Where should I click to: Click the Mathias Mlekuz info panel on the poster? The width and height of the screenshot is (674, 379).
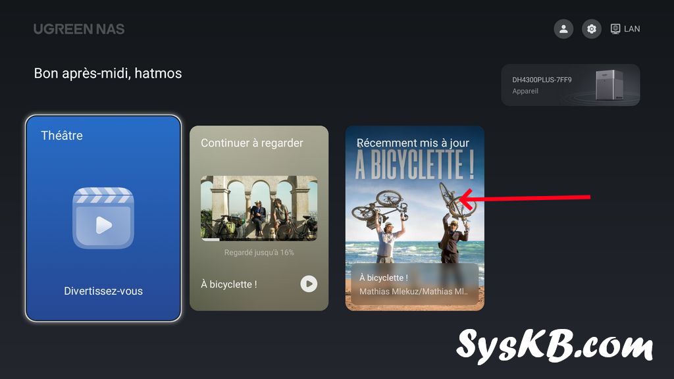[x=415, y=284]
